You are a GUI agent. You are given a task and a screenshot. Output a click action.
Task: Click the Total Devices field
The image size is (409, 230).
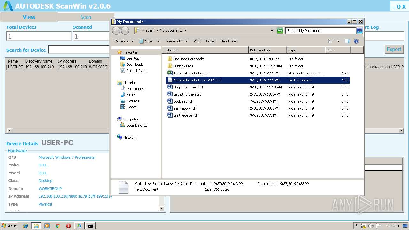click(39, 36)
